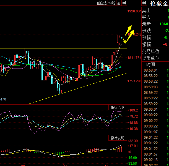The width and height of the screenshot is (169, 166).
Task: Open 指标说明 for the lower histogram panel
Action: point(118,138)
